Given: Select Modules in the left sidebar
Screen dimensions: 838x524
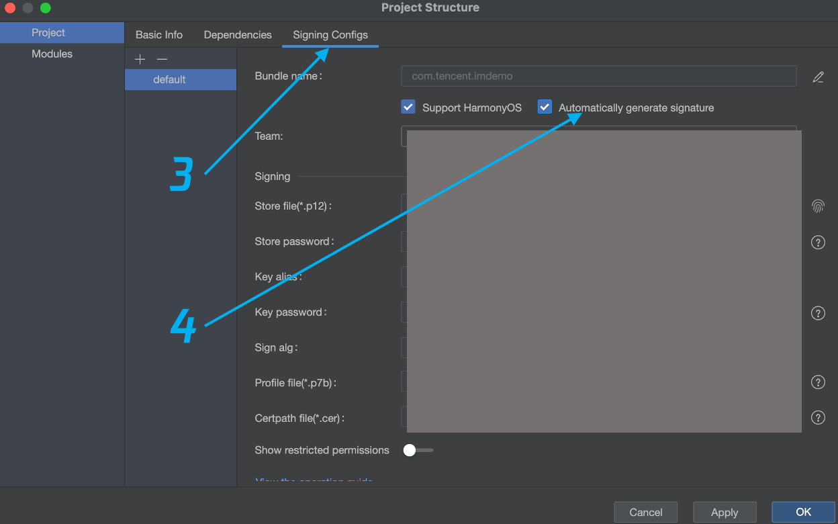Looking at the screenshot, I should click(x=52, y=54).
